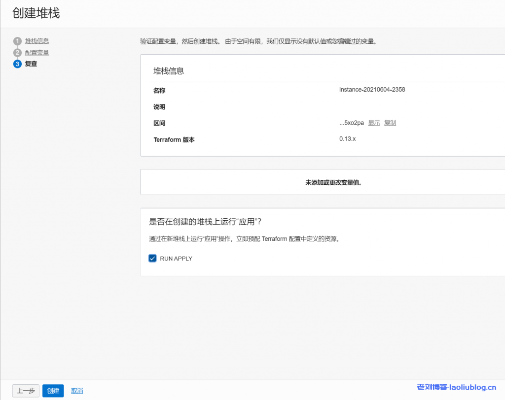Image resolution: width=505 pixels, height=400 pixels.
Task: Click the step 2 circle icon
Action: point(18,53)
